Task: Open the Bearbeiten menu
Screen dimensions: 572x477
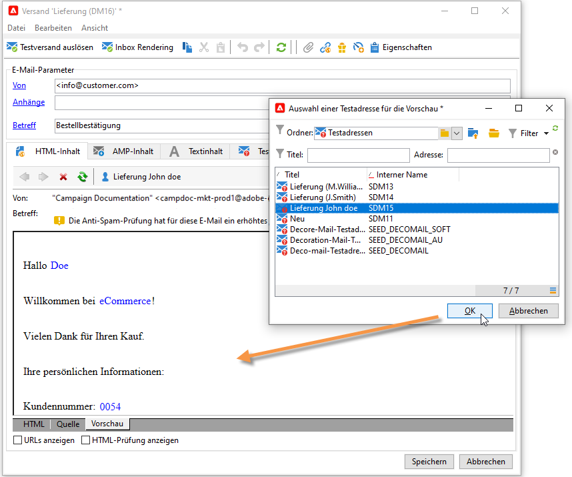Action: tap(53, 28)
